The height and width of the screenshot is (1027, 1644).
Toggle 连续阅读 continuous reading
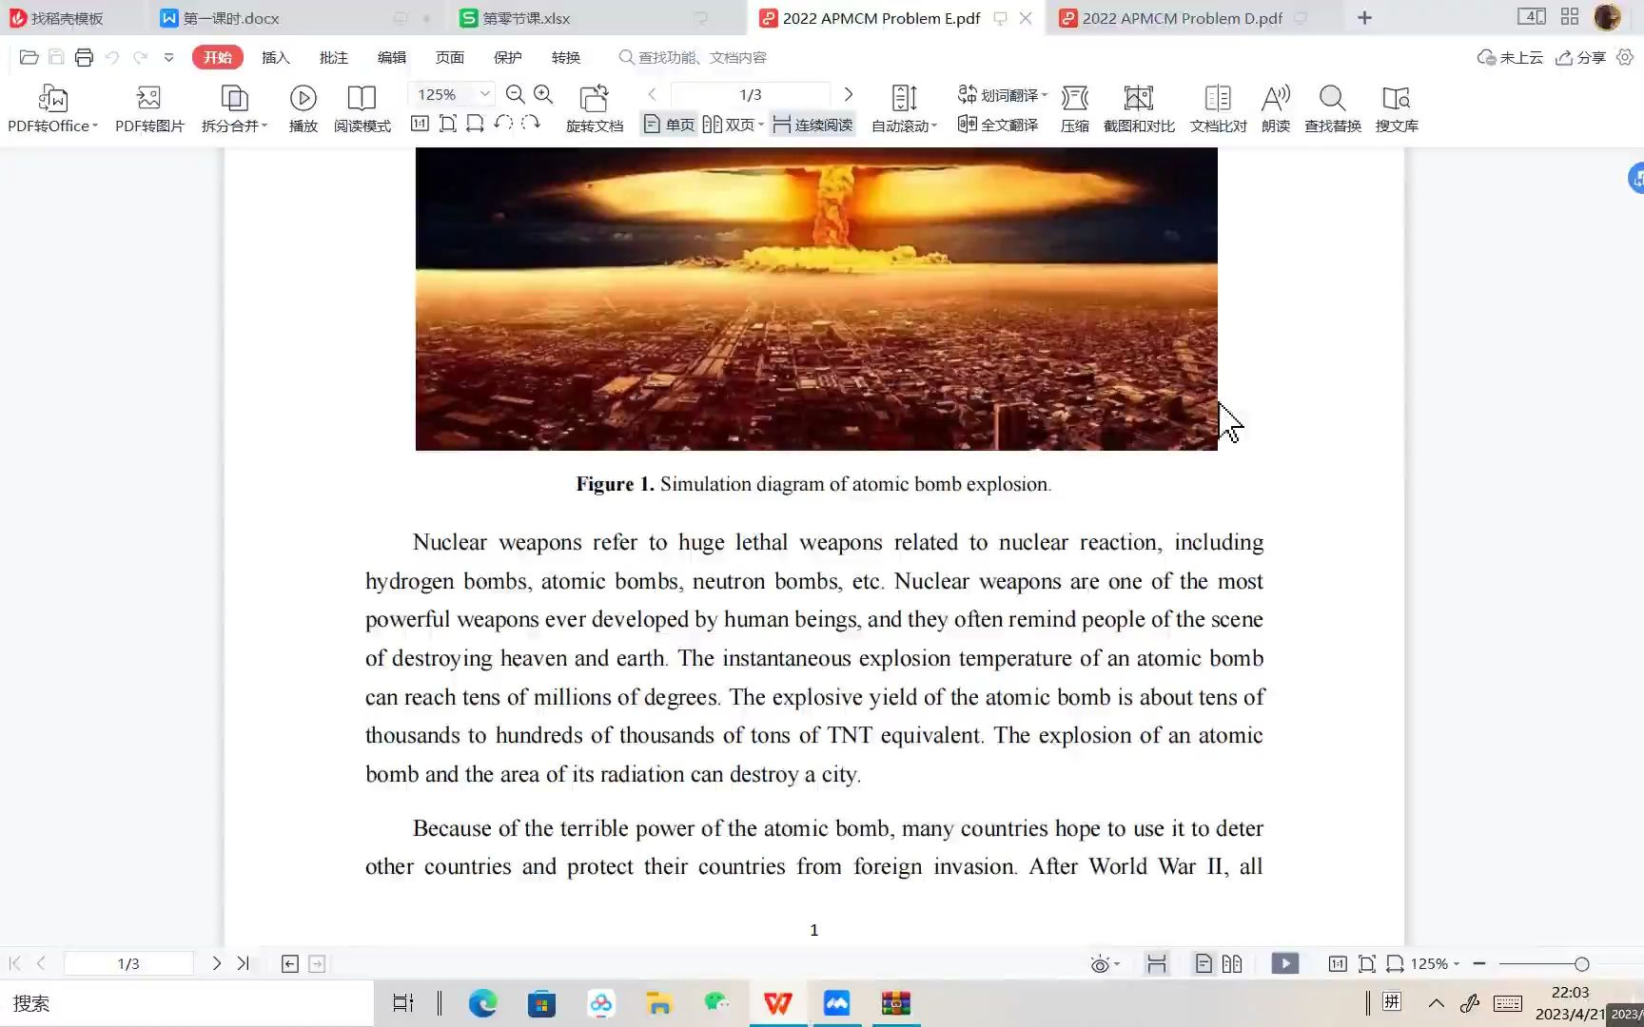click(812, 125)
